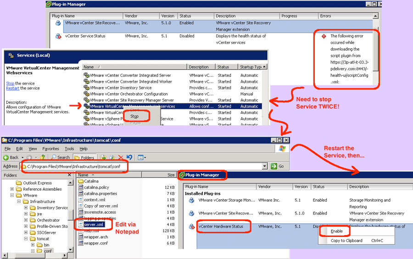Sort services by Startup Type column
Viewport: 413px width, 259px height.
pos(250,67)
